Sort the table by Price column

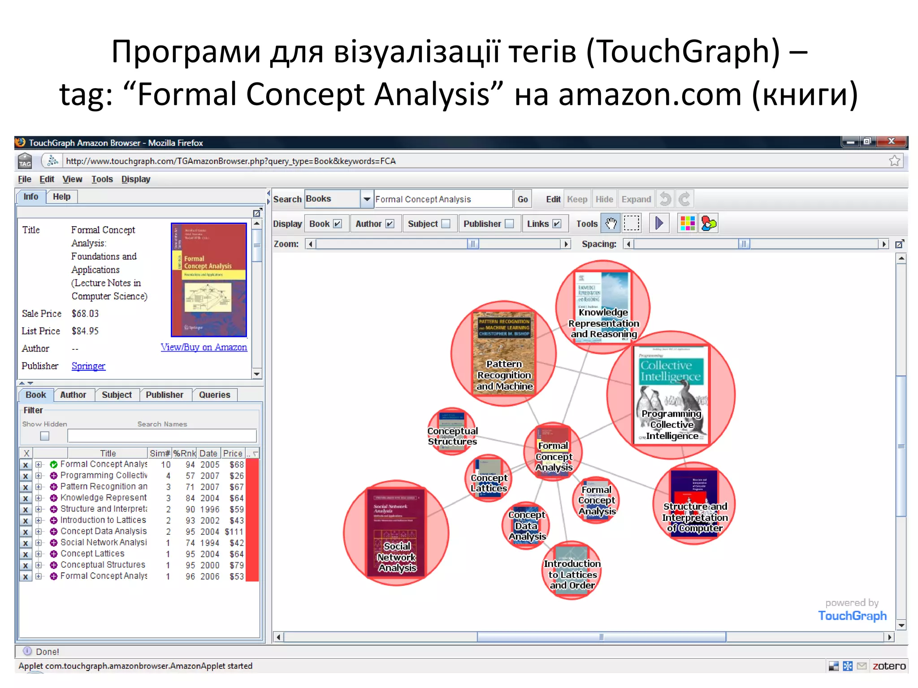[233, 453]
